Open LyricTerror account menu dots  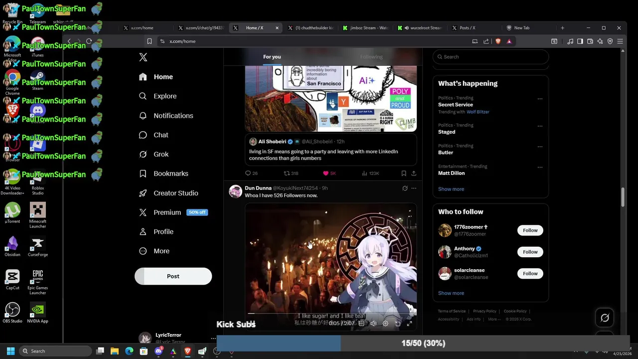point(213,339)
